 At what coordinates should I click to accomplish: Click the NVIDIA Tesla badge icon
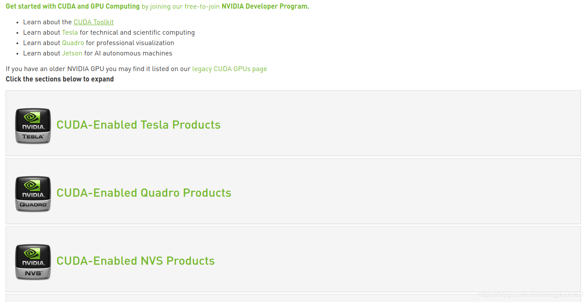pos(33,126)
